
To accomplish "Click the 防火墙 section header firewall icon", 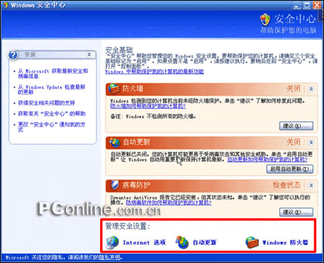I will pyautogui.click(x=114, y=89).
